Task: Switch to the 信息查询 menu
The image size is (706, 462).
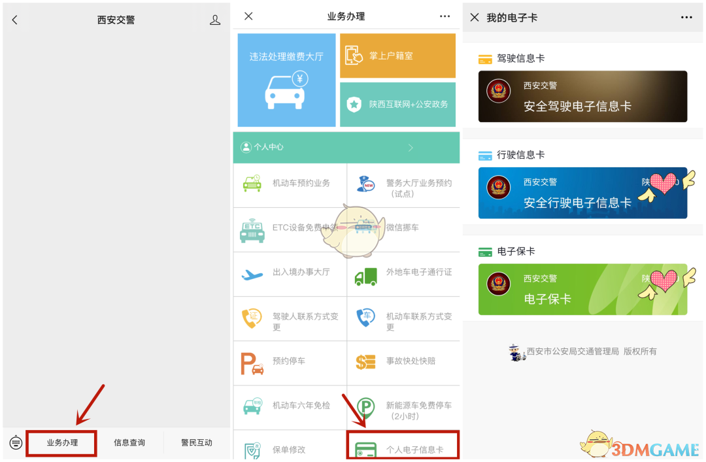Action: click(129, 442)
